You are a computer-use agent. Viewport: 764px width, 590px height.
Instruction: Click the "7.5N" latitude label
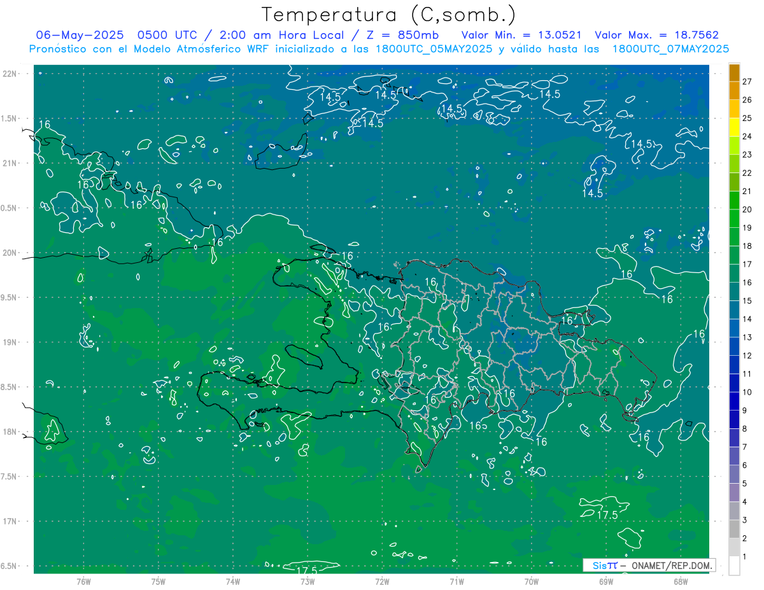coord(9,477)
